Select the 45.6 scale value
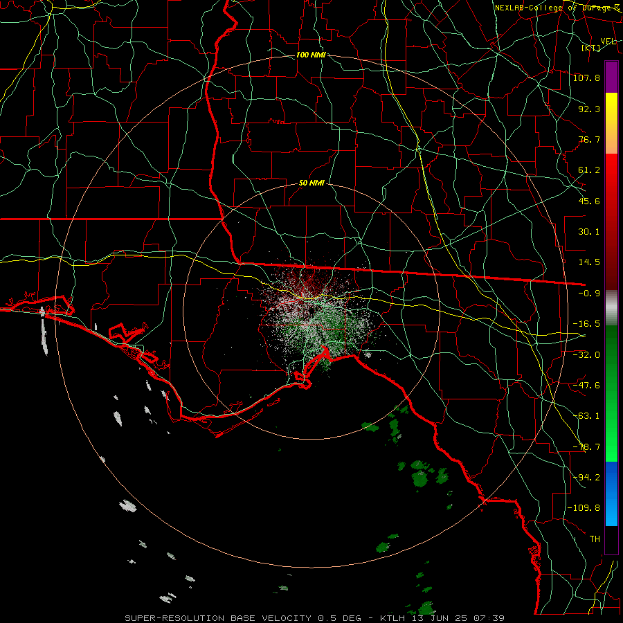This screenshot has height=623, width=623. [x=589, y=201]
